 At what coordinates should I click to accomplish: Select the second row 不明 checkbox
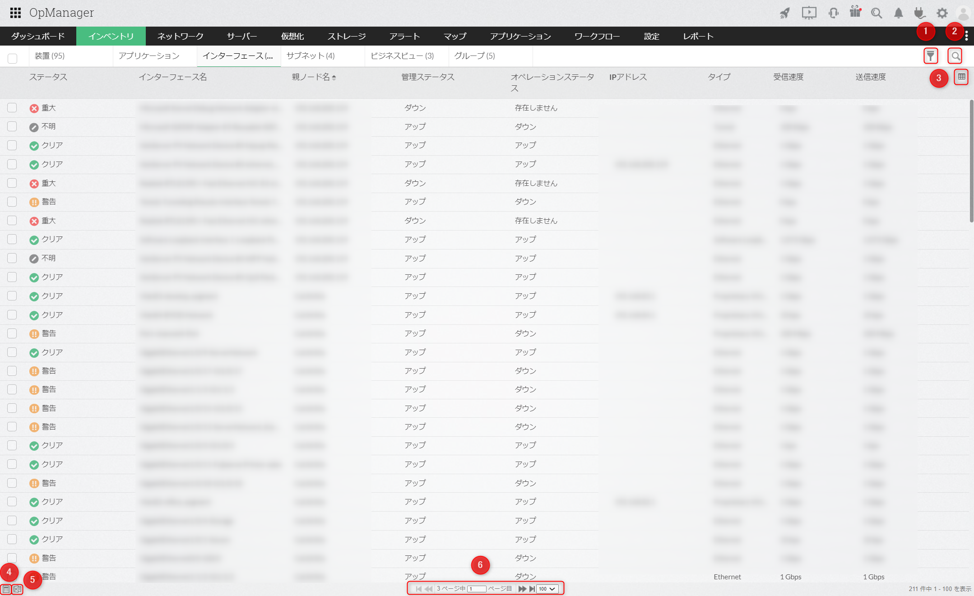click(x=12, y=126)
